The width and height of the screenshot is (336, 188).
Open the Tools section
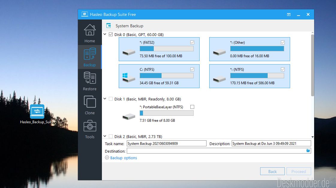(90, 129)
